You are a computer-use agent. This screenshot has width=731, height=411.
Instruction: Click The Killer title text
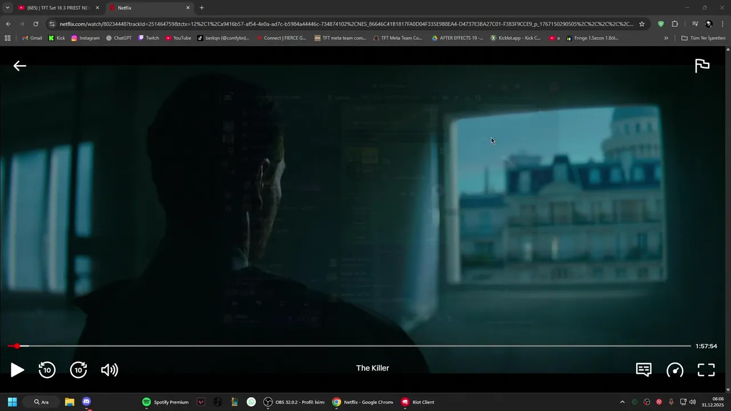click(372, 368)
